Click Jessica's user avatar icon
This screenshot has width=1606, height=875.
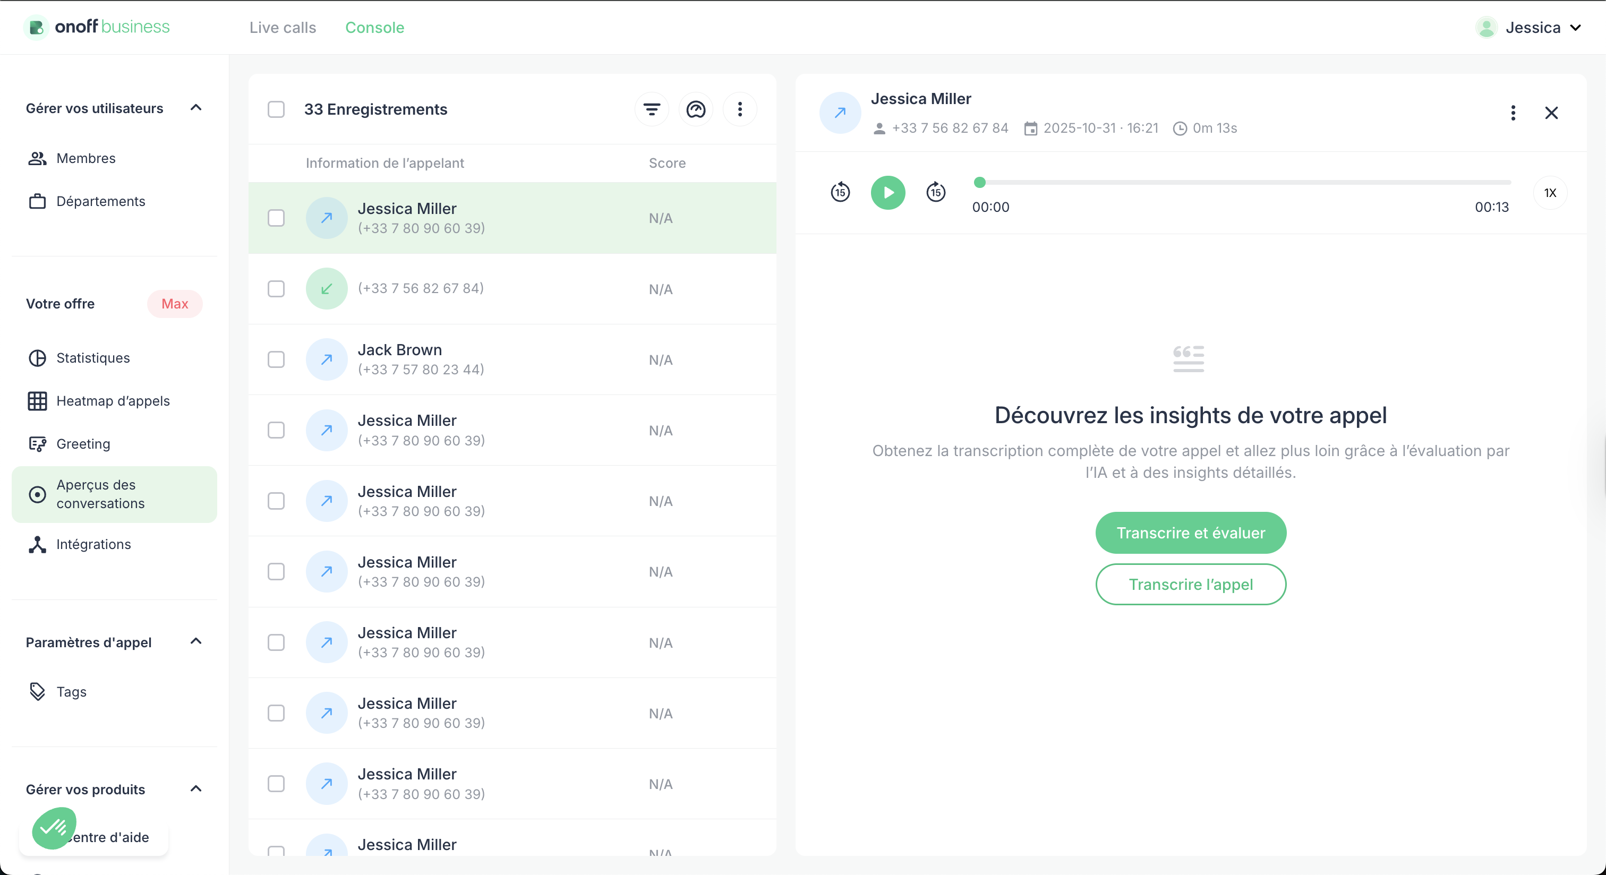click(x=1487, y=28)
